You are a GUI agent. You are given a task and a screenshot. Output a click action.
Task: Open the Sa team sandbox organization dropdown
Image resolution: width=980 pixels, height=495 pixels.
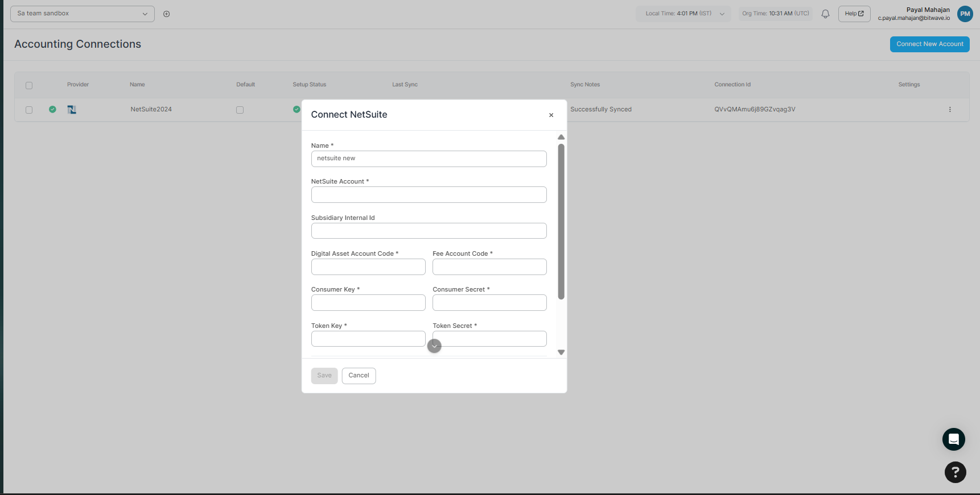point(83,14)
